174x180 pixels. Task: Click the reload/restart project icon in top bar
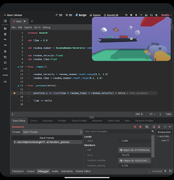coord(126,15)
